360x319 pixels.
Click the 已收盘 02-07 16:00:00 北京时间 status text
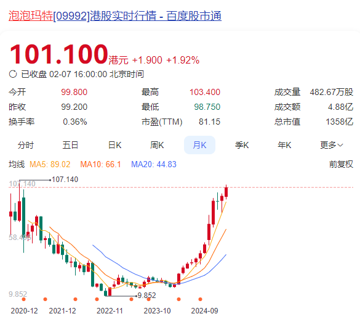point(82,74)
